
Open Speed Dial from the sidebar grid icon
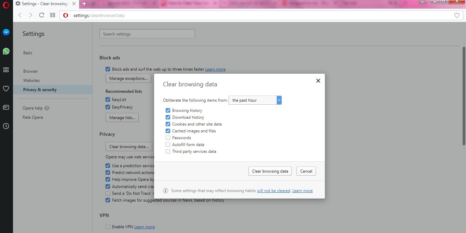(6, 70)
